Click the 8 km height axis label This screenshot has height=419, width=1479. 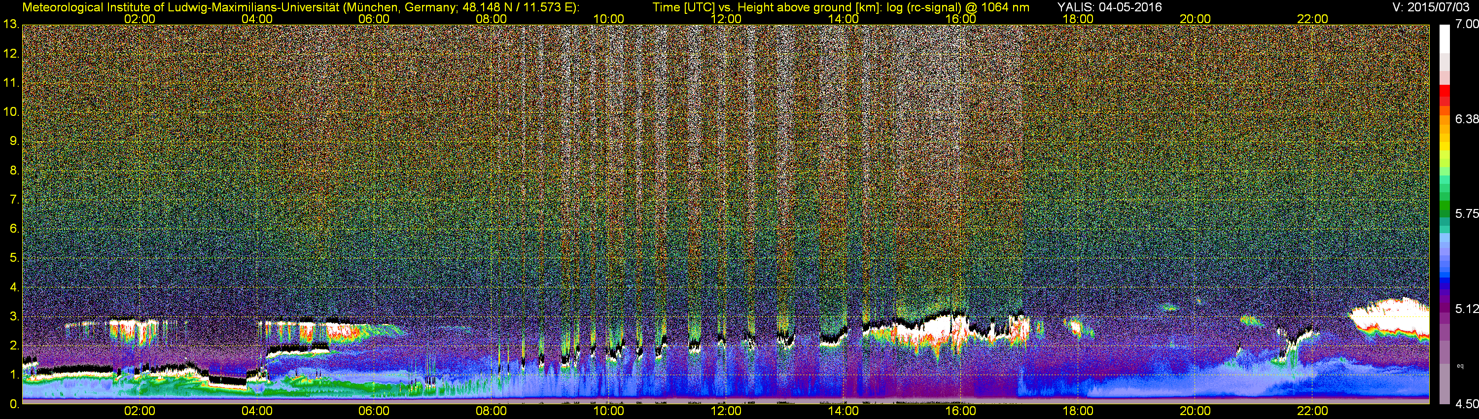pos(14,171)
